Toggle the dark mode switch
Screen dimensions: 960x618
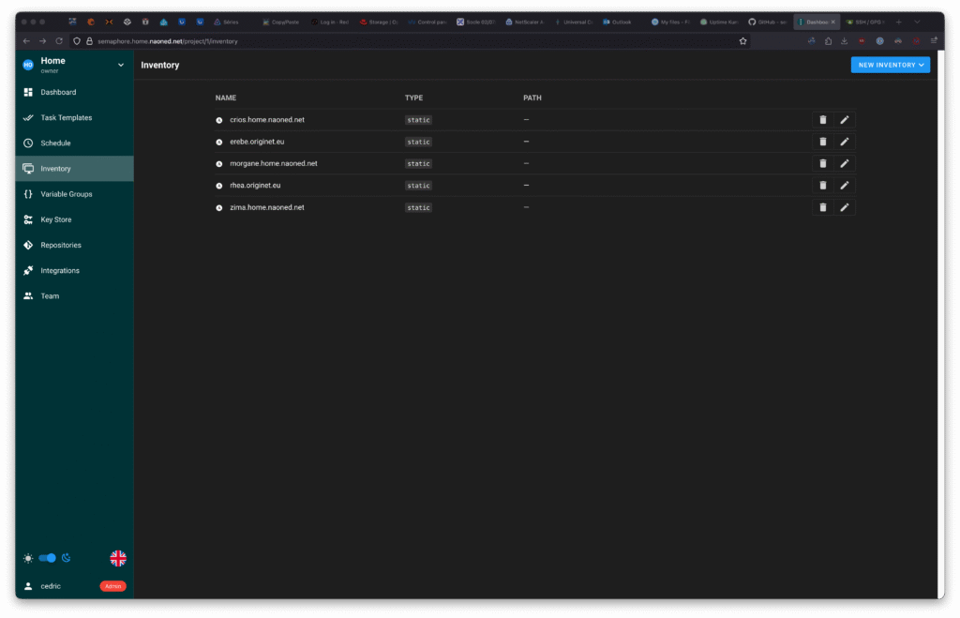pyautogui.click(x=47, y=558)
